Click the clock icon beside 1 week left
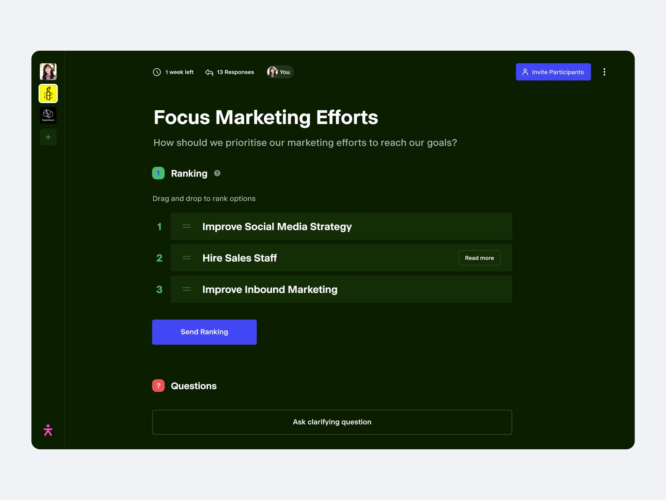The width and height of the screenshot is (666, 500). 157,72
